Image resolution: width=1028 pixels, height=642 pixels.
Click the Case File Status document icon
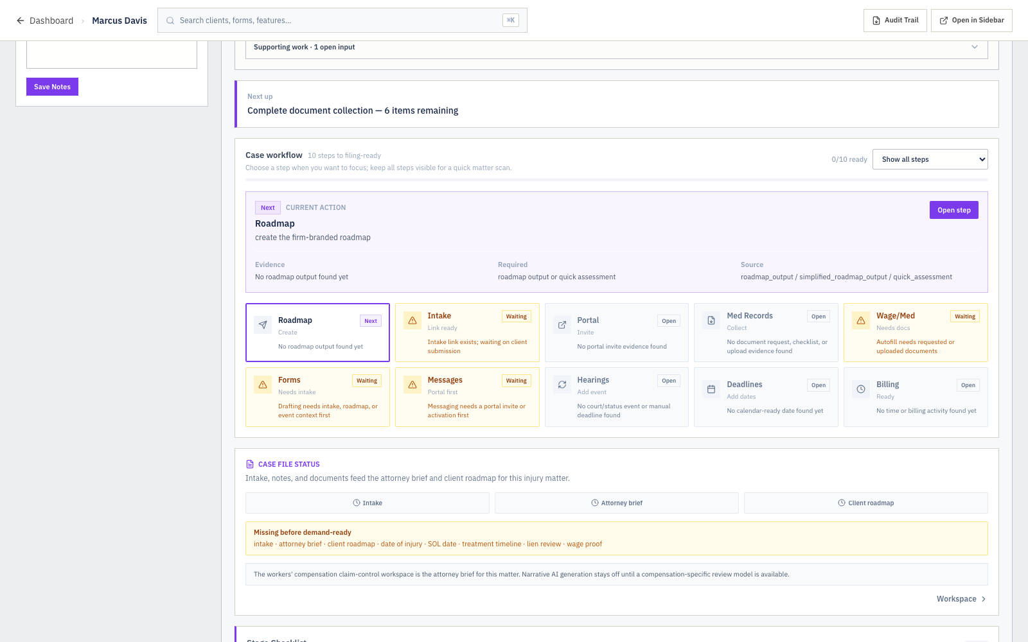250,464
